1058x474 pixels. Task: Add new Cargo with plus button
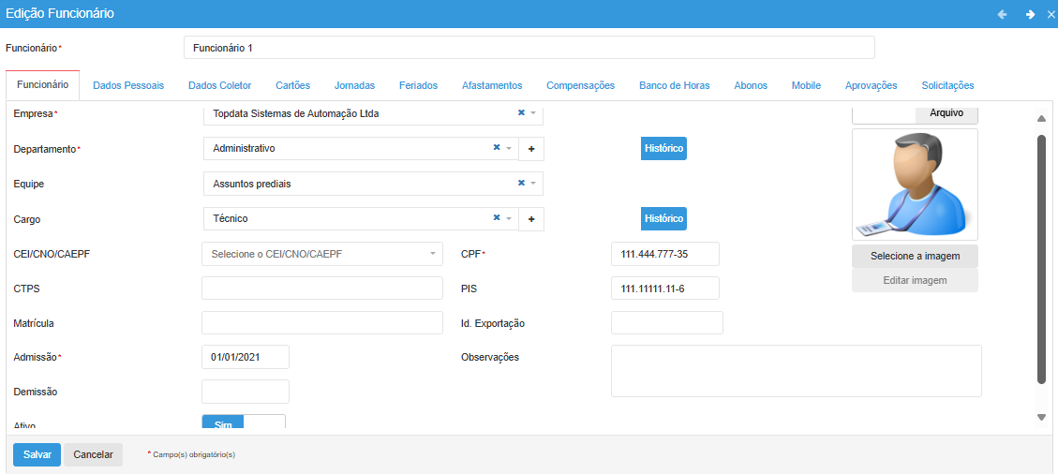pos(531,219)
